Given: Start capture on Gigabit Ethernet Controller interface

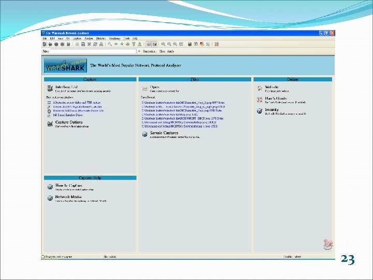Looking at the screenshot, I should pyautogui.click(x=78, y=107).
